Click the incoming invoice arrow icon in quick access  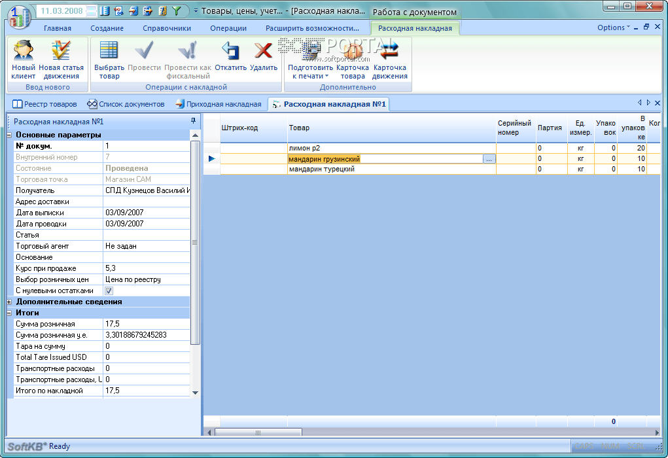click(133, 11)
